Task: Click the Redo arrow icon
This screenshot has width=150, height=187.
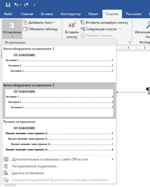Action: tap(26, 5)
